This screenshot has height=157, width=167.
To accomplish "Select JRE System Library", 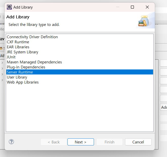I will click(80, 52).
